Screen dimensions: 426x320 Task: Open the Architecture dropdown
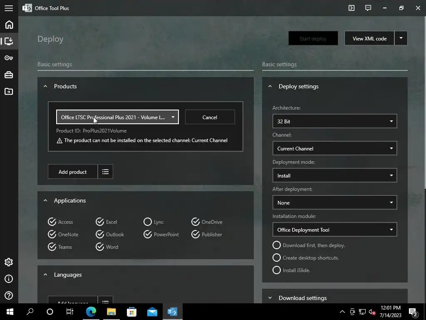334,121
